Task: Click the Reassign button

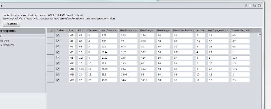Action: click(12, 24)
